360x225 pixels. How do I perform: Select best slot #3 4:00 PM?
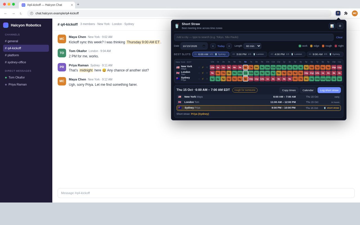coord(287,54)
